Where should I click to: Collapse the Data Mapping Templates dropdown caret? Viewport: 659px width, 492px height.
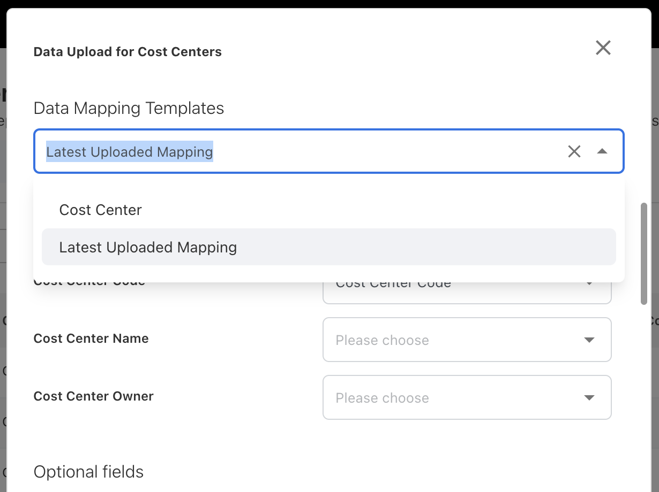coord(602,152)
